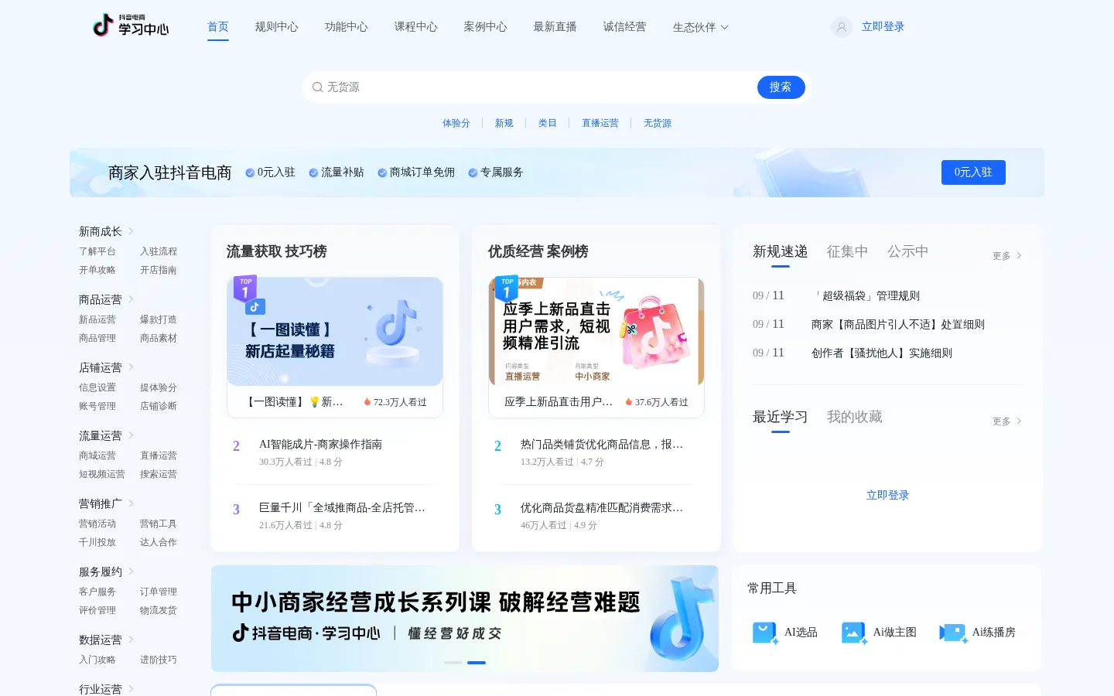Click the user avatar icon

[842, 27]
